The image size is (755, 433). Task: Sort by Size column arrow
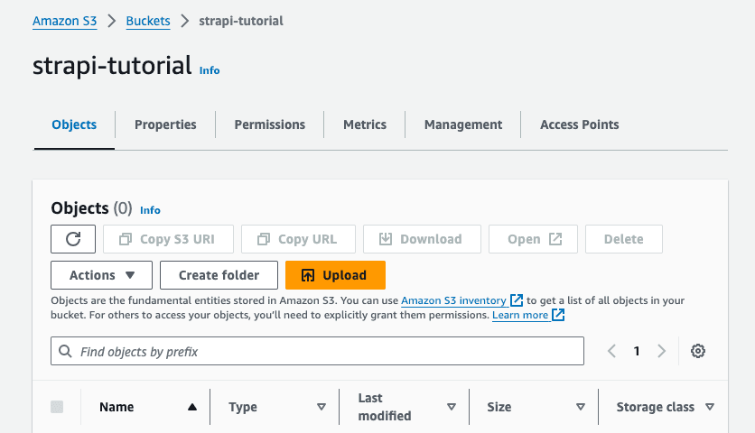click(x=581, y=407)
